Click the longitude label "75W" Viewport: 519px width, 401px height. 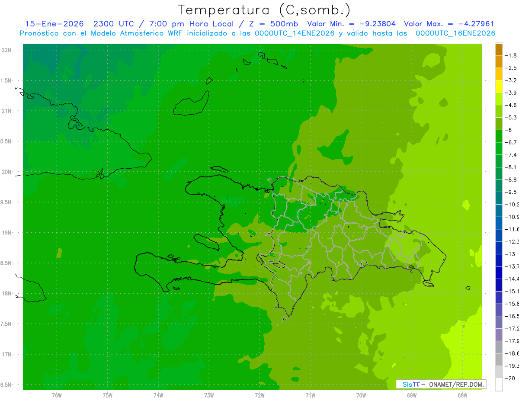pyautogui.click(x=108, y=395)
